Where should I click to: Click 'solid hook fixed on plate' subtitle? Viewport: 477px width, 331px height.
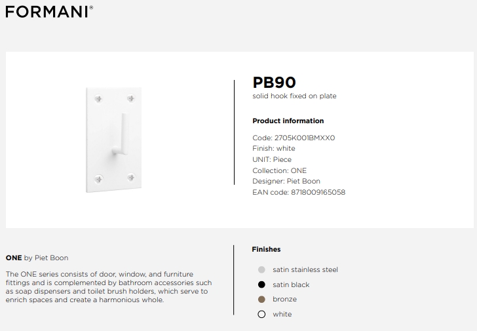[294, 96]
